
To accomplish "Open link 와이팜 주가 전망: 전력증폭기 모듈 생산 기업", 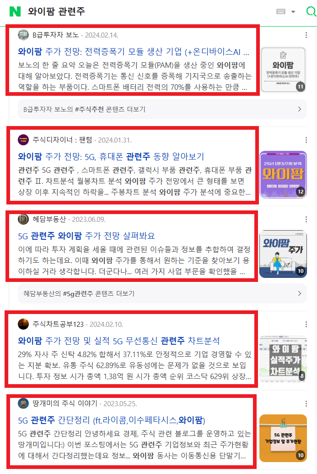I will 134,52.
